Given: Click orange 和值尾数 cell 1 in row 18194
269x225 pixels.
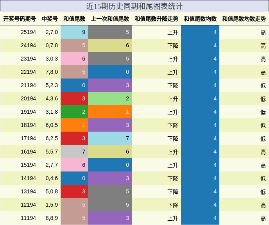Looking at the screenshot, I should point(74,125).
